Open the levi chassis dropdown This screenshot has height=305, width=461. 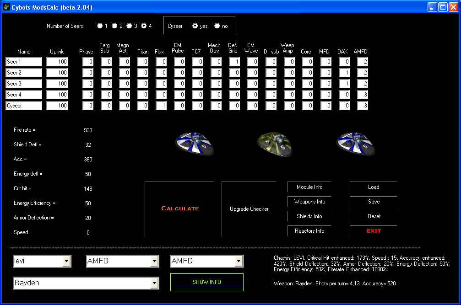click(x=67, y=261)
